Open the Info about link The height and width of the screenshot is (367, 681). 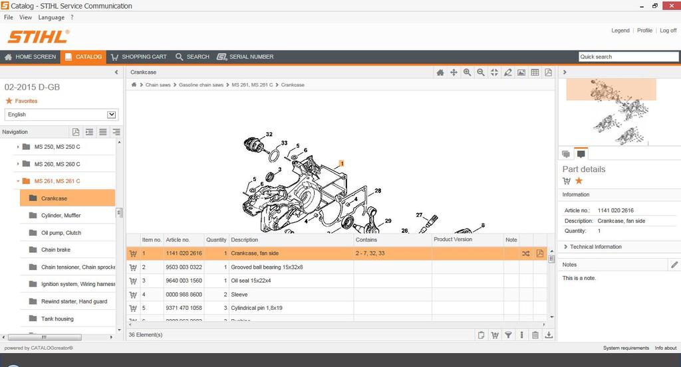[665, 348]
